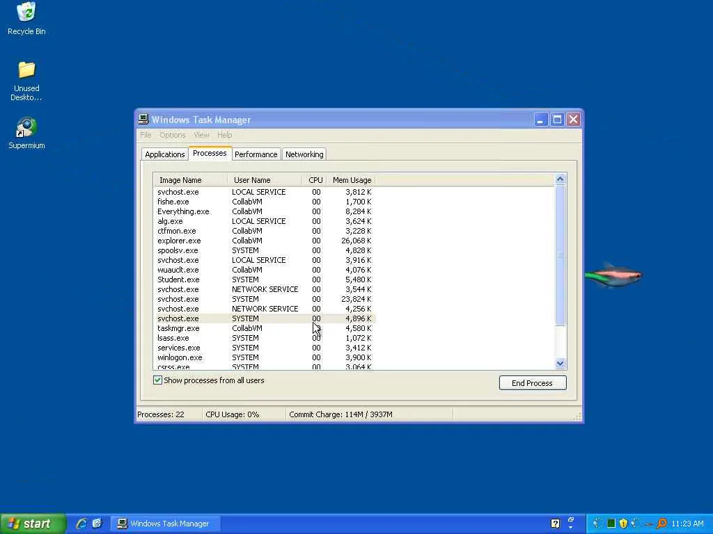The image size is (713, 534).
Task: Switch to the Performance tab
Action: 256,154
